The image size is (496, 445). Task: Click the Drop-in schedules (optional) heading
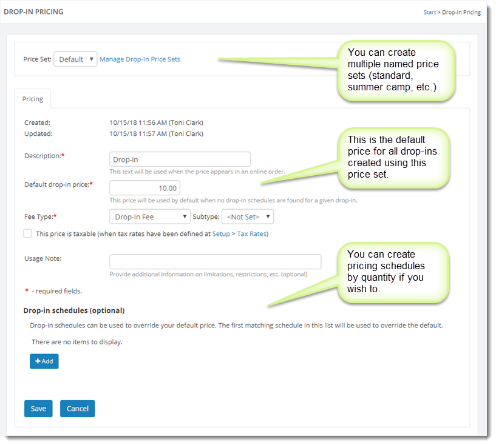(74, 310)
